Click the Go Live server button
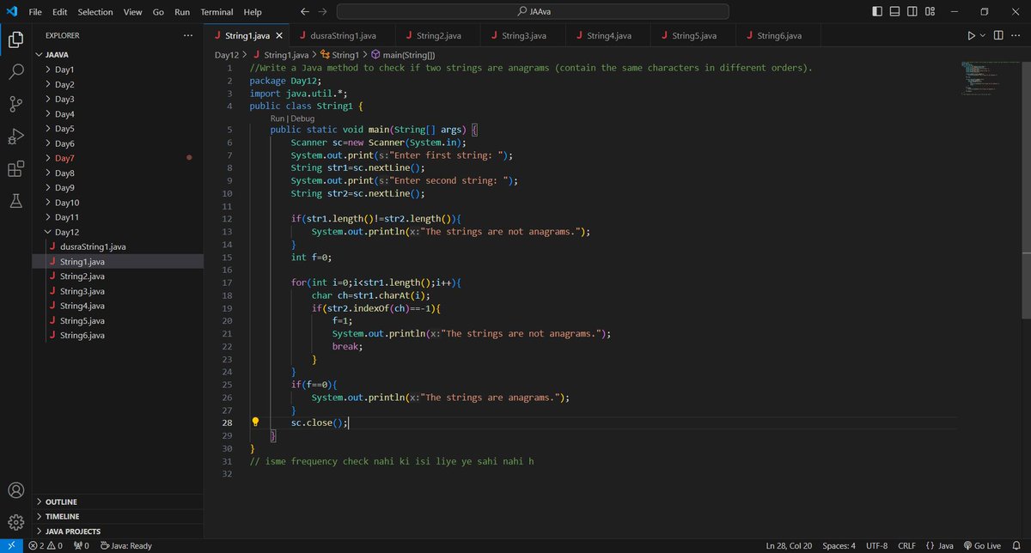 tap(982, 545)
